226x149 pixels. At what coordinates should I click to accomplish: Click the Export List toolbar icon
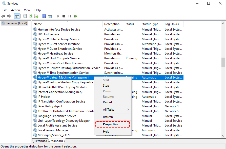[x=37, y=16]
